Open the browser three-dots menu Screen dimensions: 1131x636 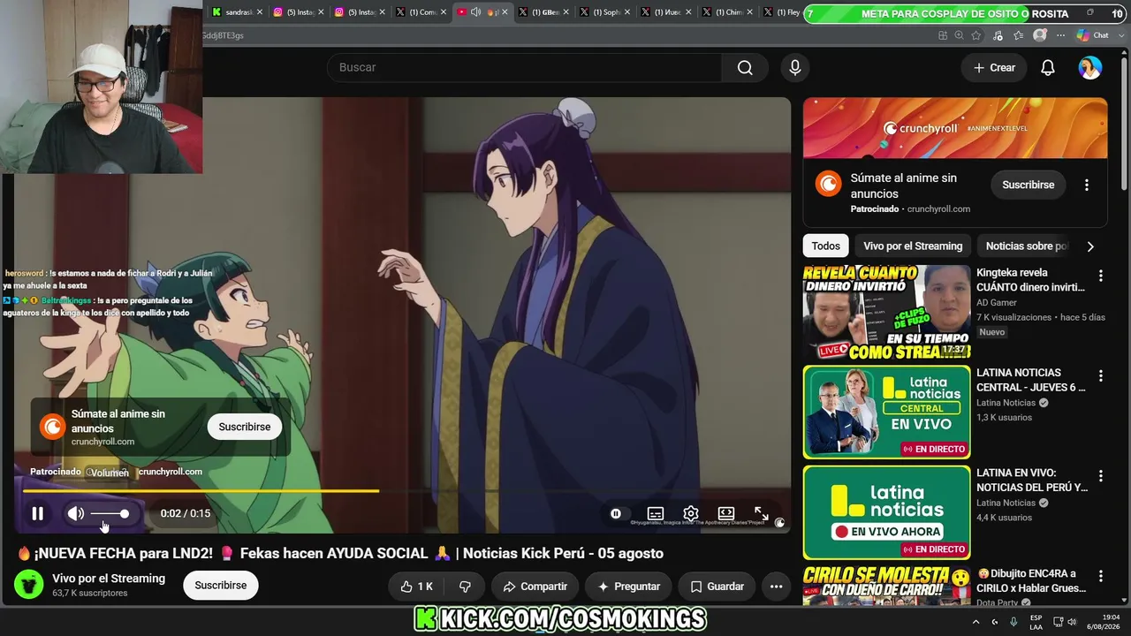(1059, 35)
